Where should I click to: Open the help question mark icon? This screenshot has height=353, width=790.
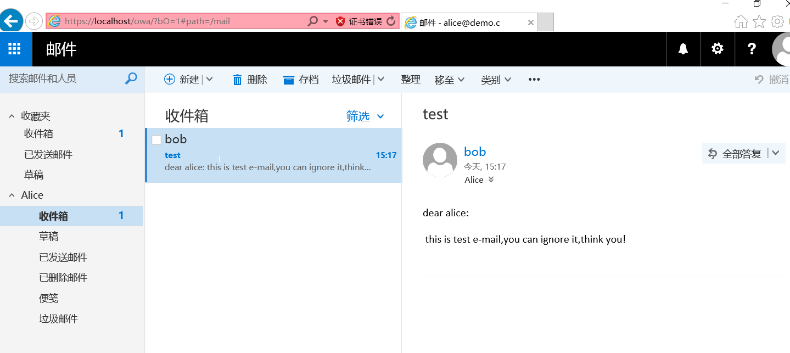pos(751,49)
